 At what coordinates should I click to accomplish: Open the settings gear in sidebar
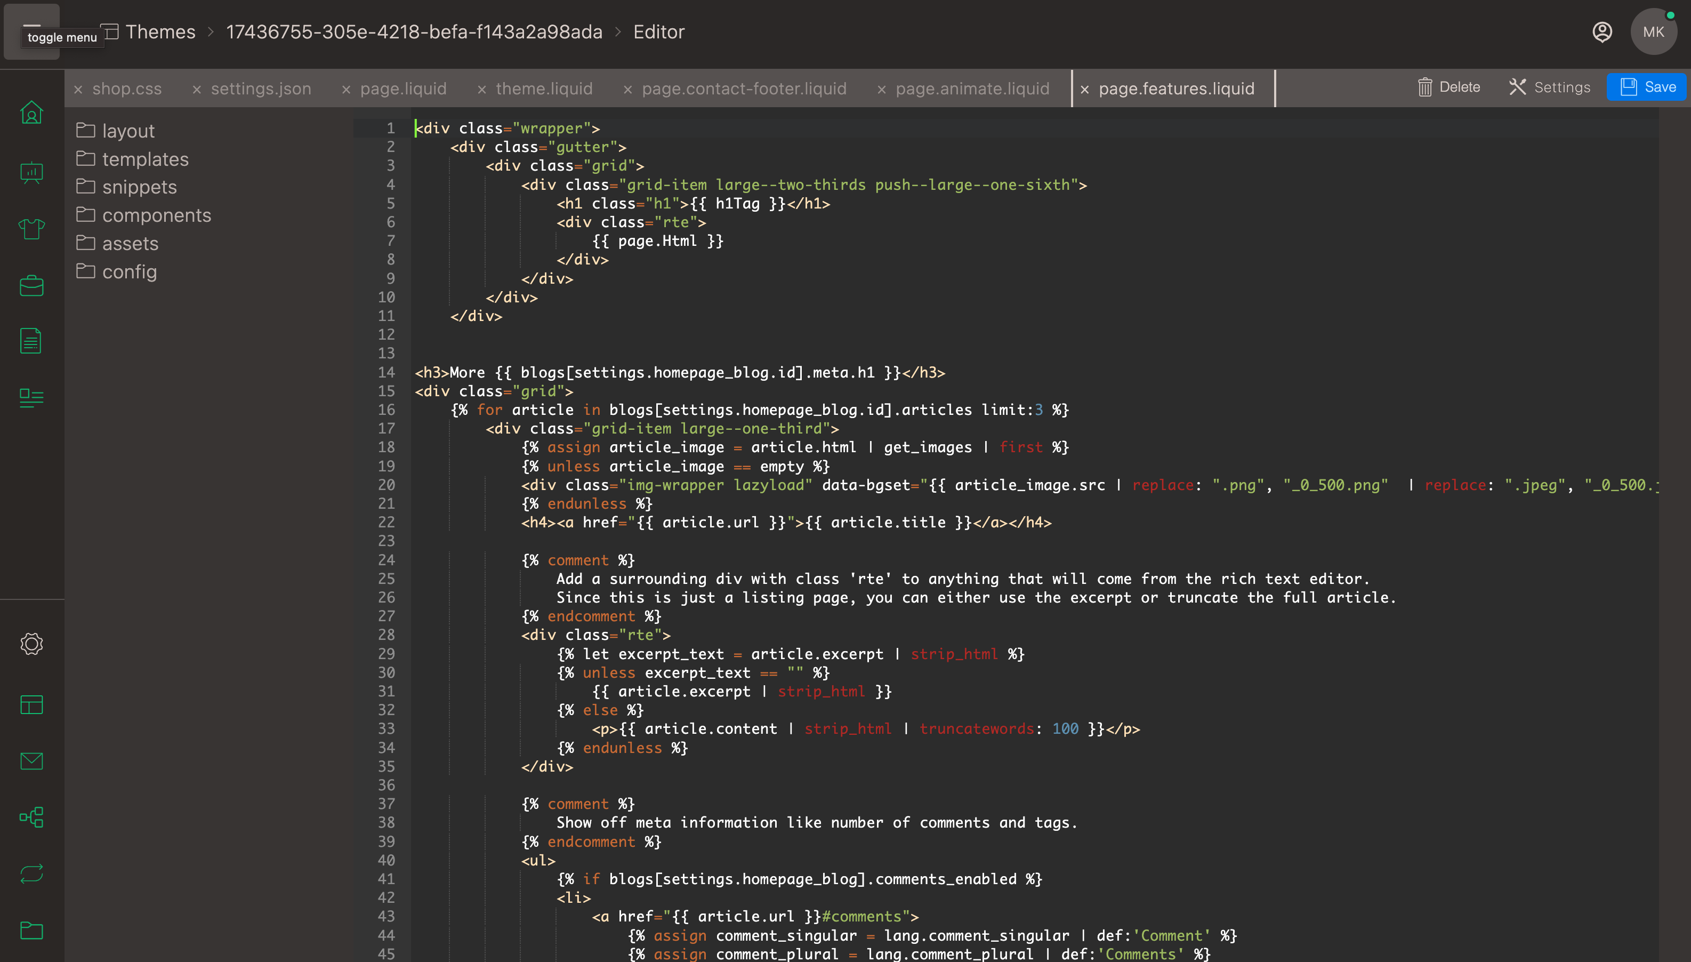[31, 644]
